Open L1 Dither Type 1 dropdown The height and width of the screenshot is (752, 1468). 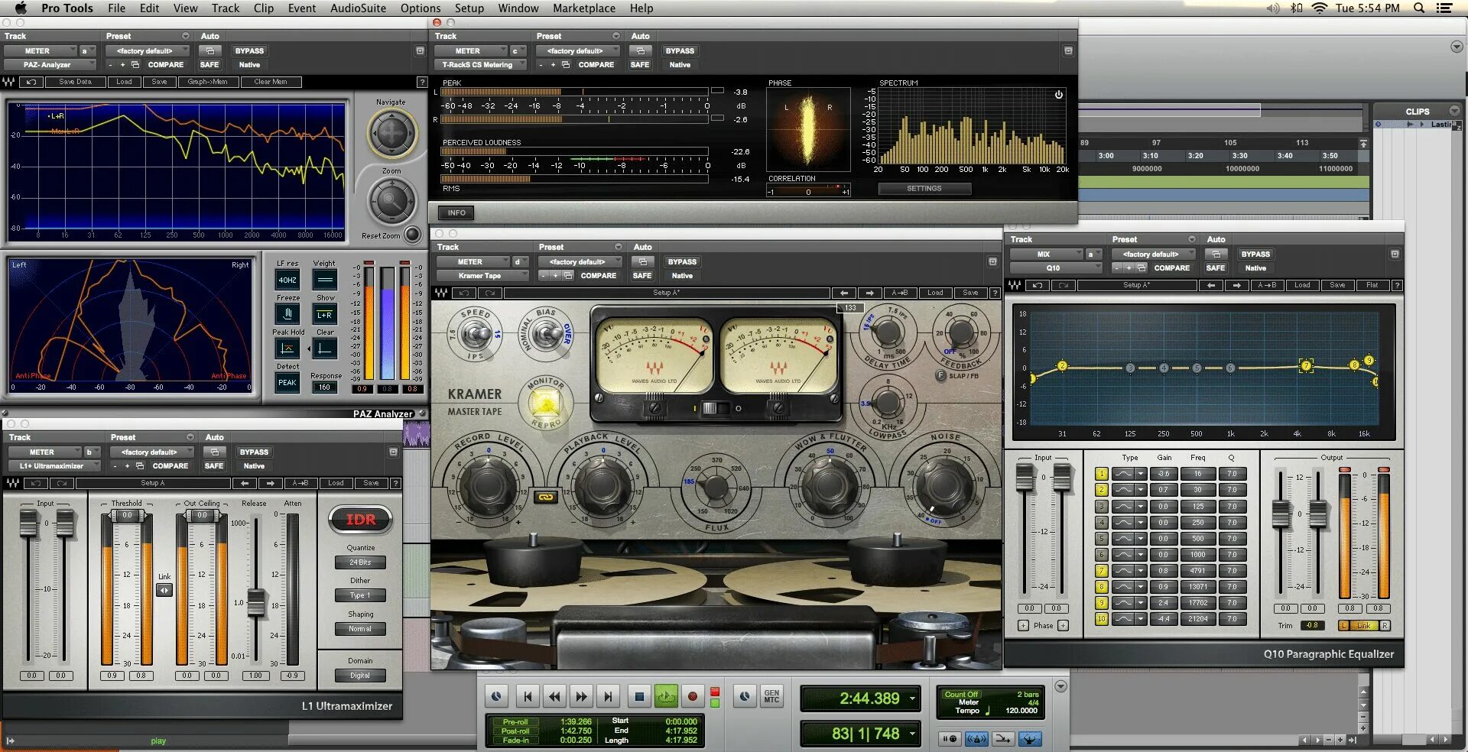tap(360, 595)
